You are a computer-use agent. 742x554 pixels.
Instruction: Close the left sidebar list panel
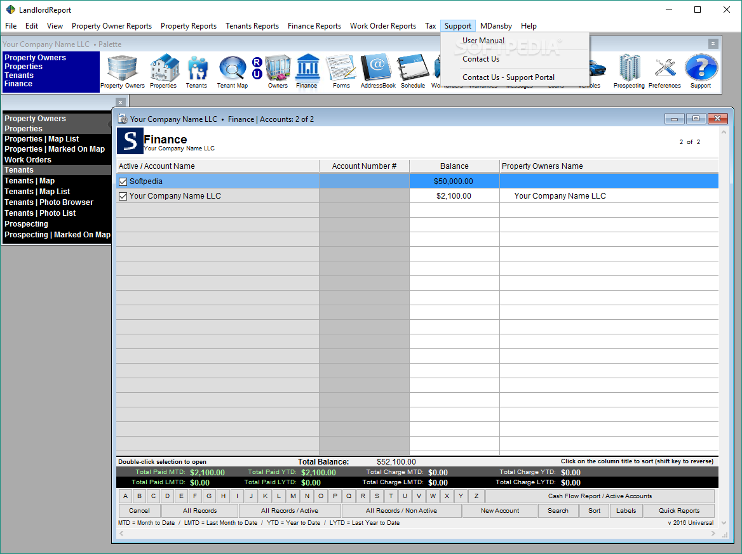pyautogui.click(x=121, y=102)
